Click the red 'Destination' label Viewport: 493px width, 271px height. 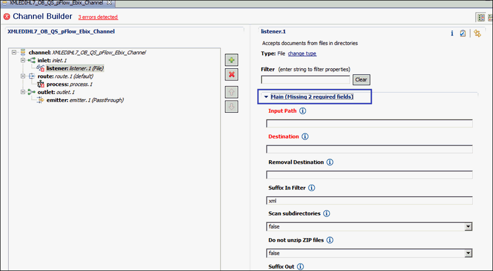284,137
